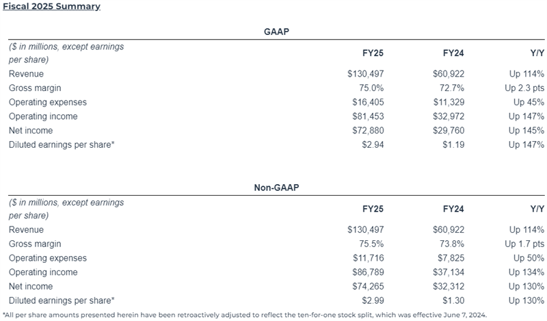The height and width of the screenshot is (321, 547).
Task: Click the Up 2.3 pts change cell
Action: point(524,88)
